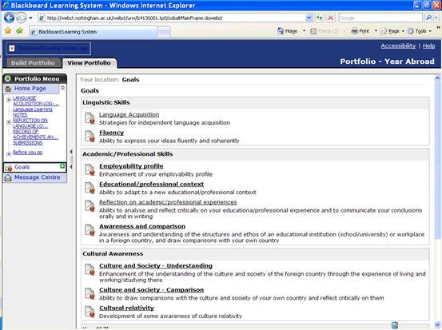
Task: Click the Home toolbar button
Action: point(288,31)
